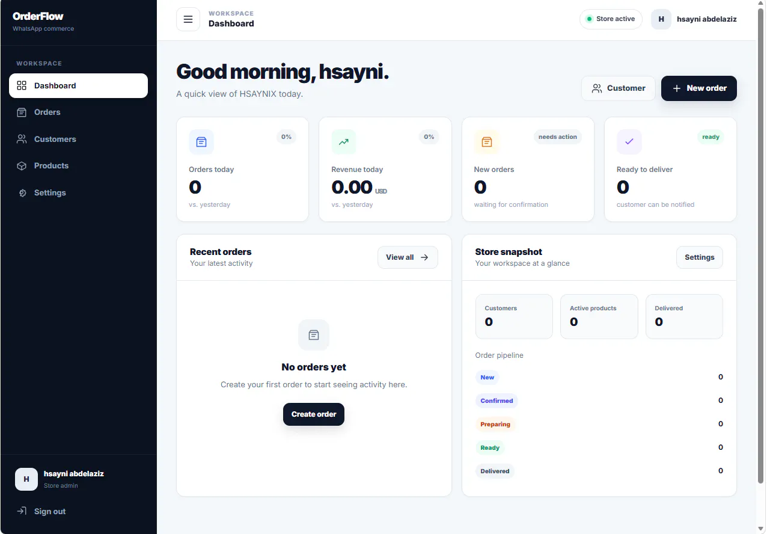767x534 pixels.
Task: Select the Delivered count tile
Action: 684,316
